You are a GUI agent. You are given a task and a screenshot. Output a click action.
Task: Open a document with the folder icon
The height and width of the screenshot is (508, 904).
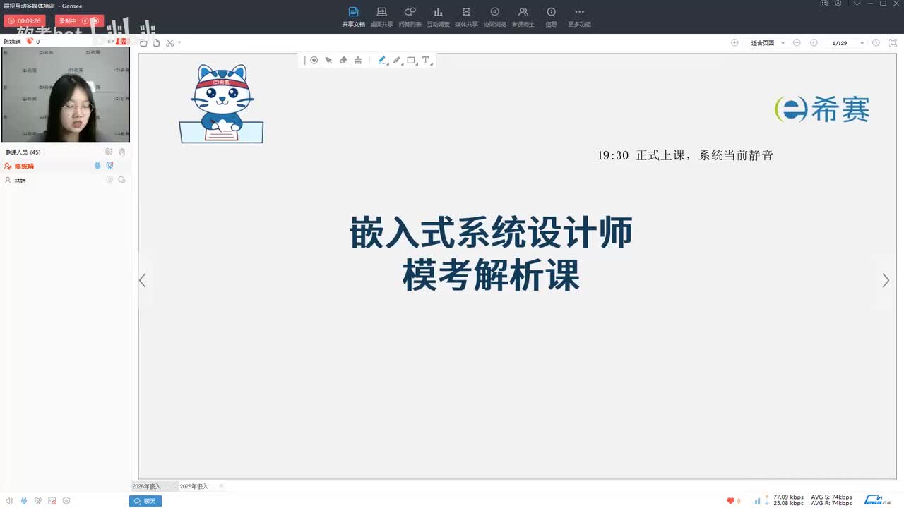click(x=144, y=43)
